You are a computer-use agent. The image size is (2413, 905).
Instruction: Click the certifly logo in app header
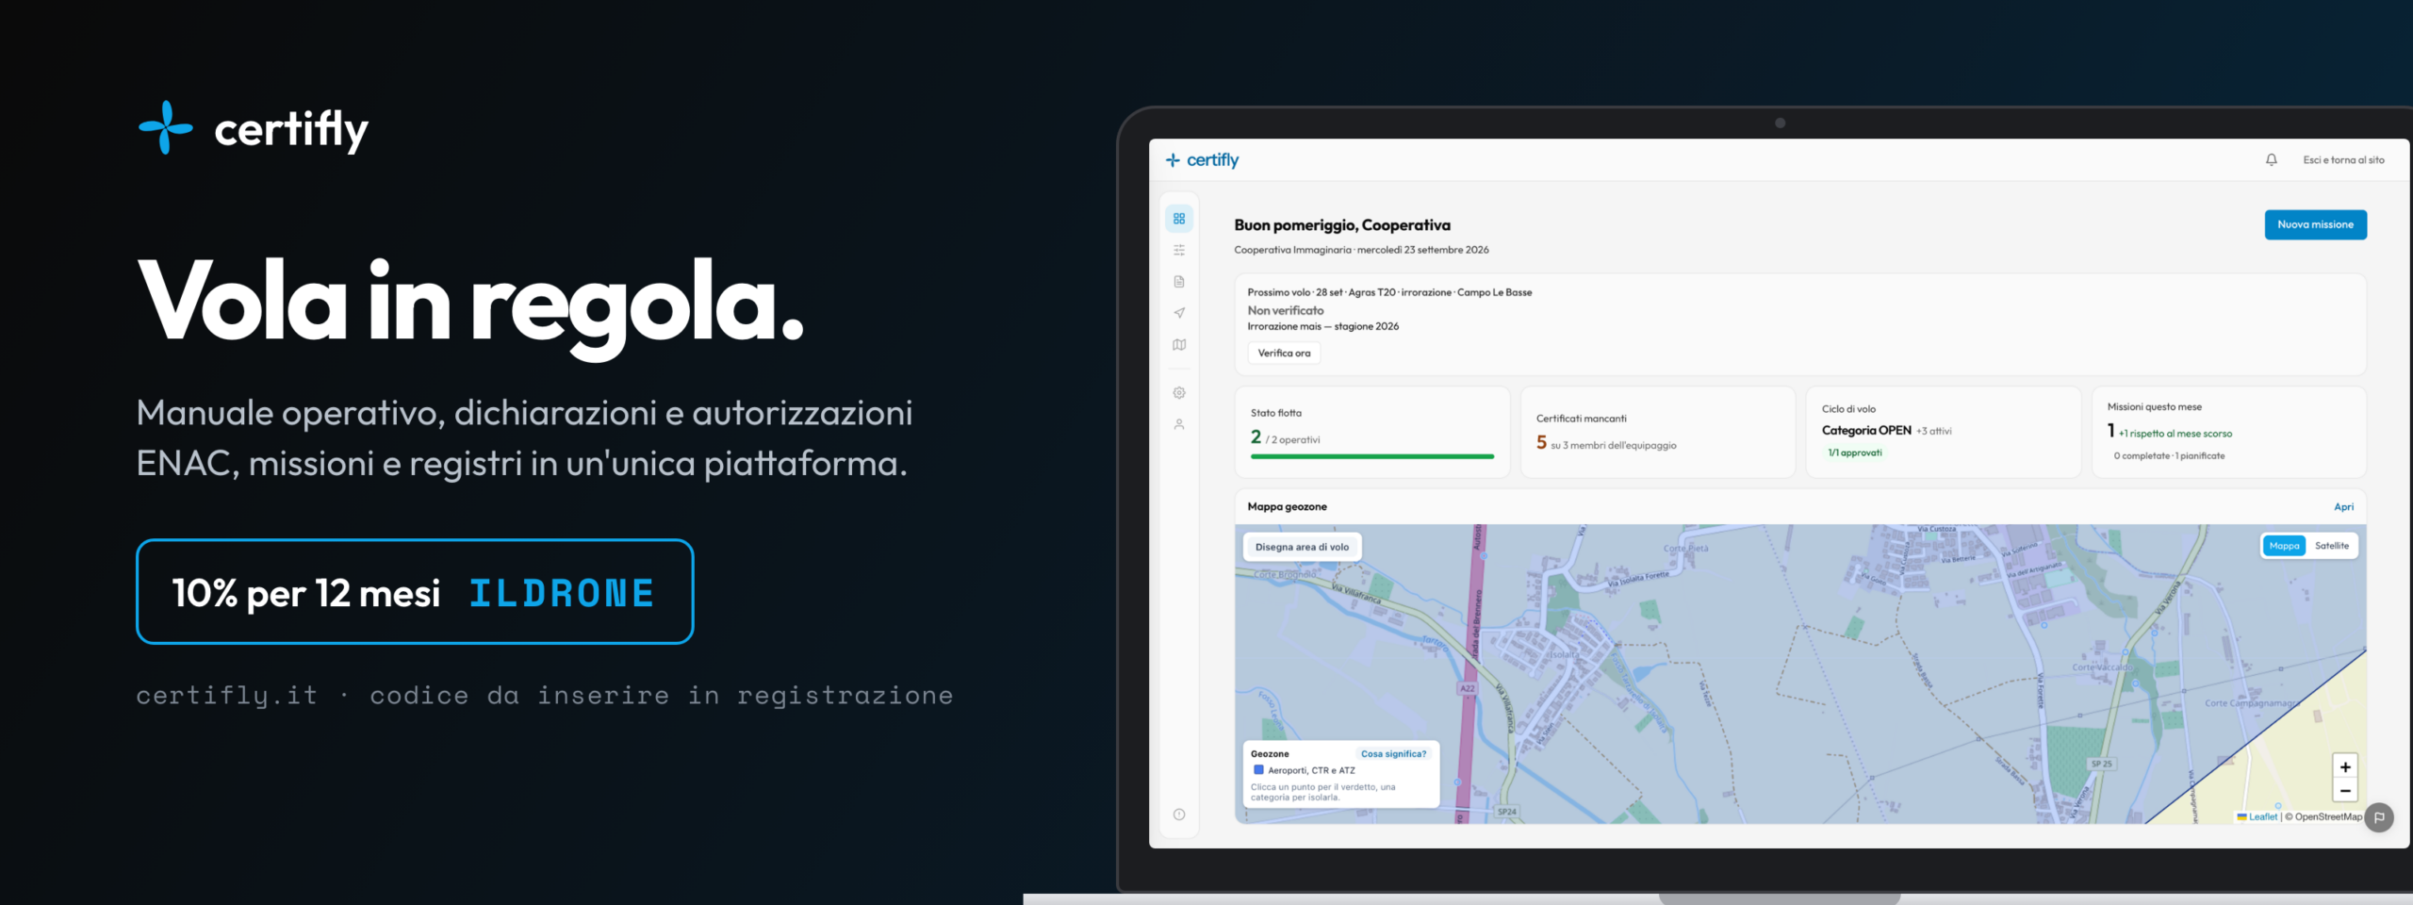tap(1203, 160)
